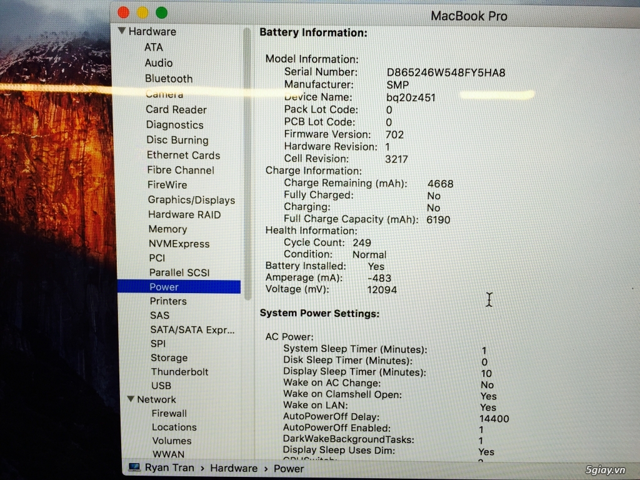Select ATA in the sidebar
Screen dimensions: 640x480
tap(154, 47)
